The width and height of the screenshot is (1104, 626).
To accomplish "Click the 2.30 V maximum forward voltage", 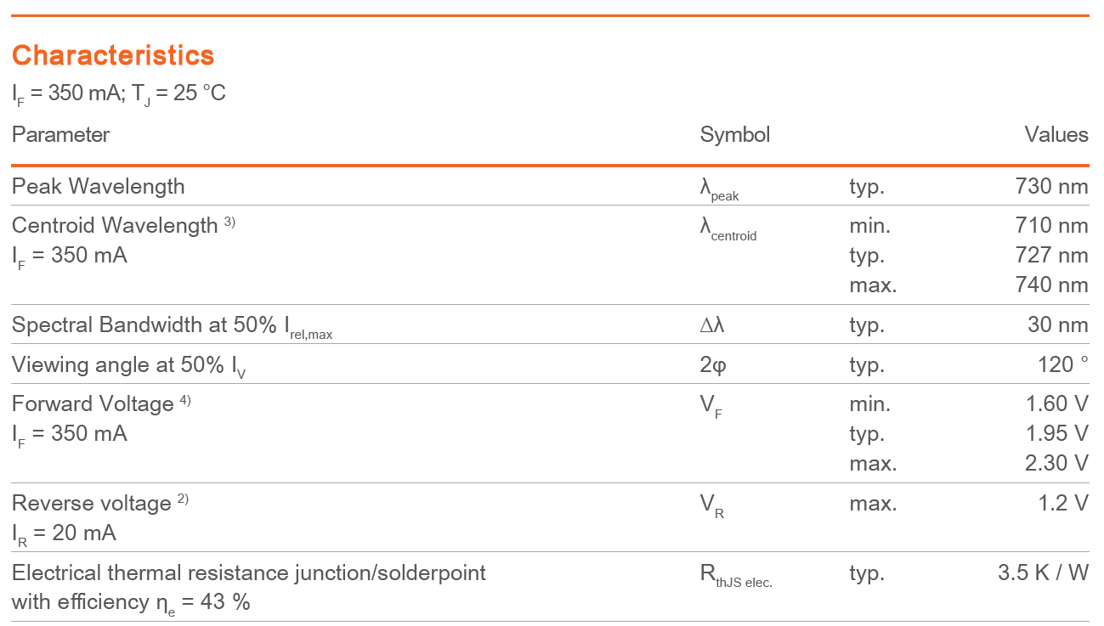I will 1057,463.
